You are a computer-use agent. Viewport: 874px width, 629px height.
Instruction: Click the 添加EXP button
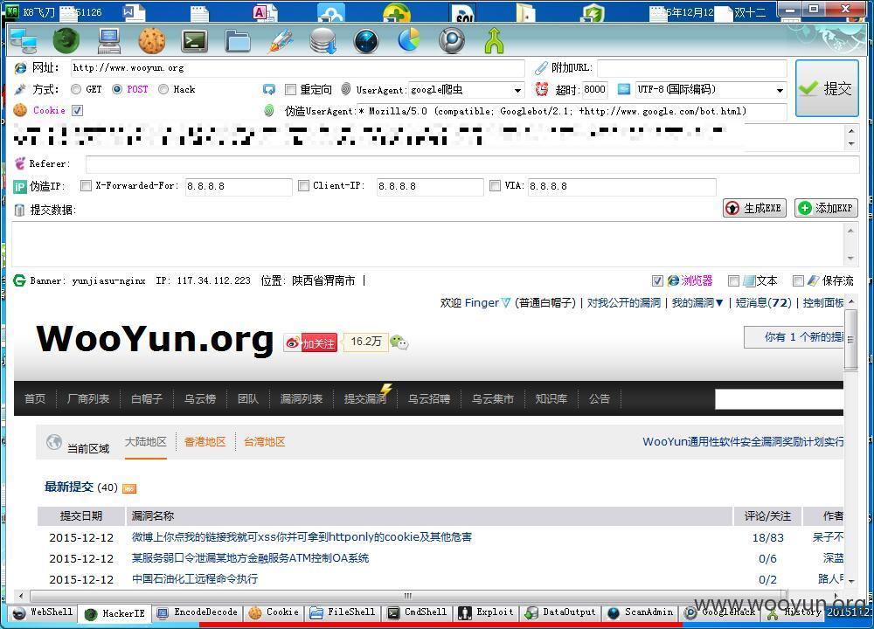pos(826,208)
